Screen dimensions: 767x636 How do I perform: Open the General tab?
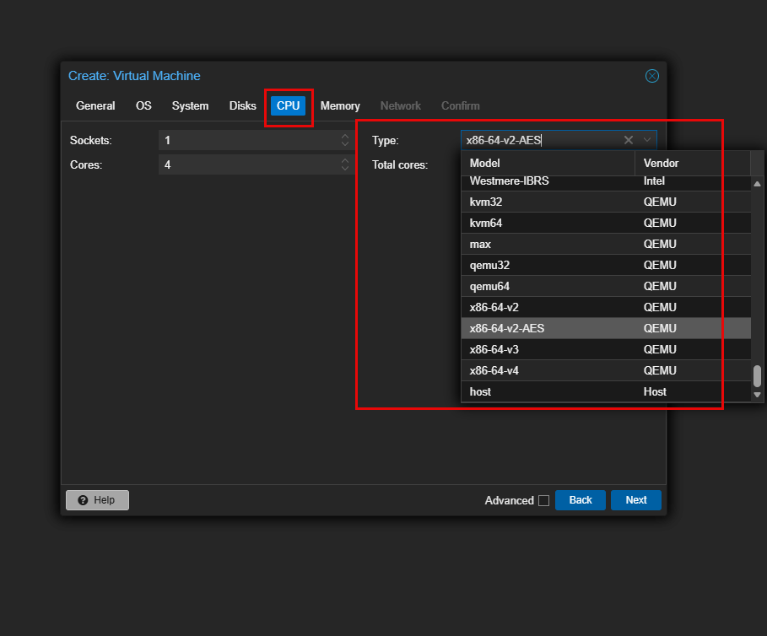pyautogui.click(x=95, y=105)
